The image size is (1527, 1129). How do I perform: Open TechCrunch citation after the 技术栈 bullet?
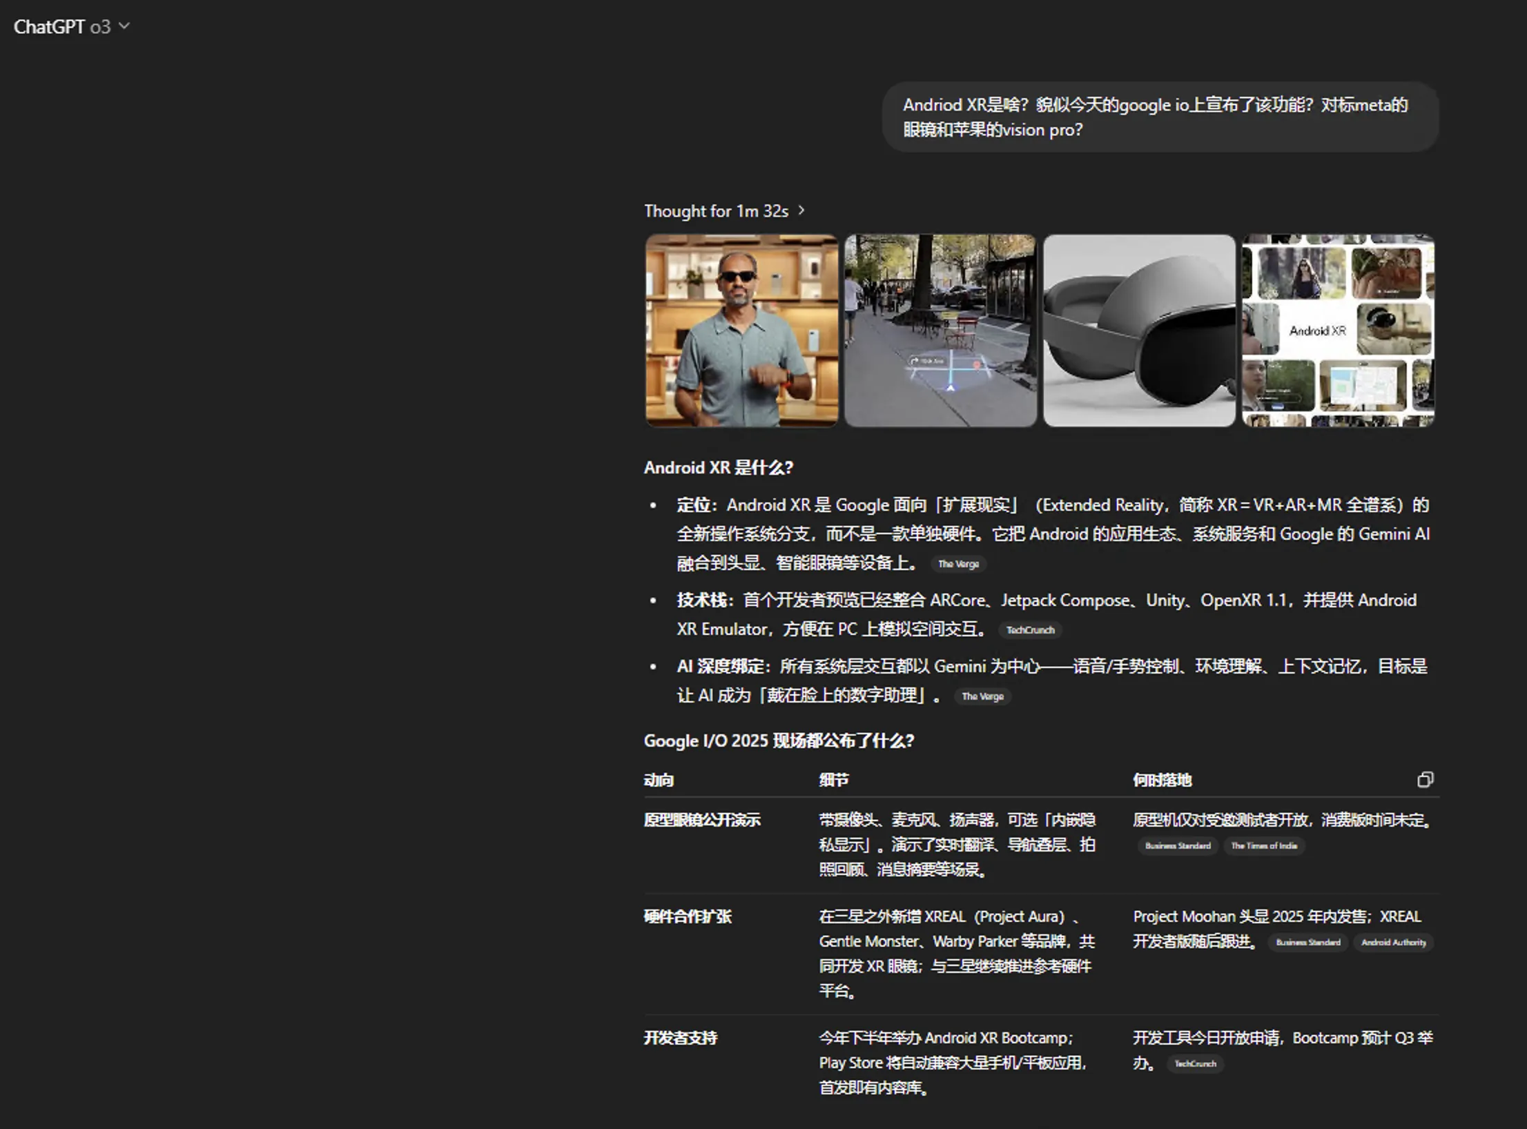pyautogui.click(x=1030, y=630)
